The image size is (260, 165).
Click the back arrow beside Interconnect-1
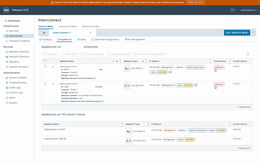coord(44,33)
